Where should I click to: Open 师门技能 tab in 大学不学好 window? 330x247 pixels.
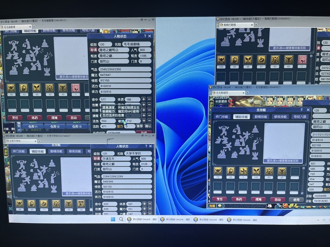click(x=19, y=151)
